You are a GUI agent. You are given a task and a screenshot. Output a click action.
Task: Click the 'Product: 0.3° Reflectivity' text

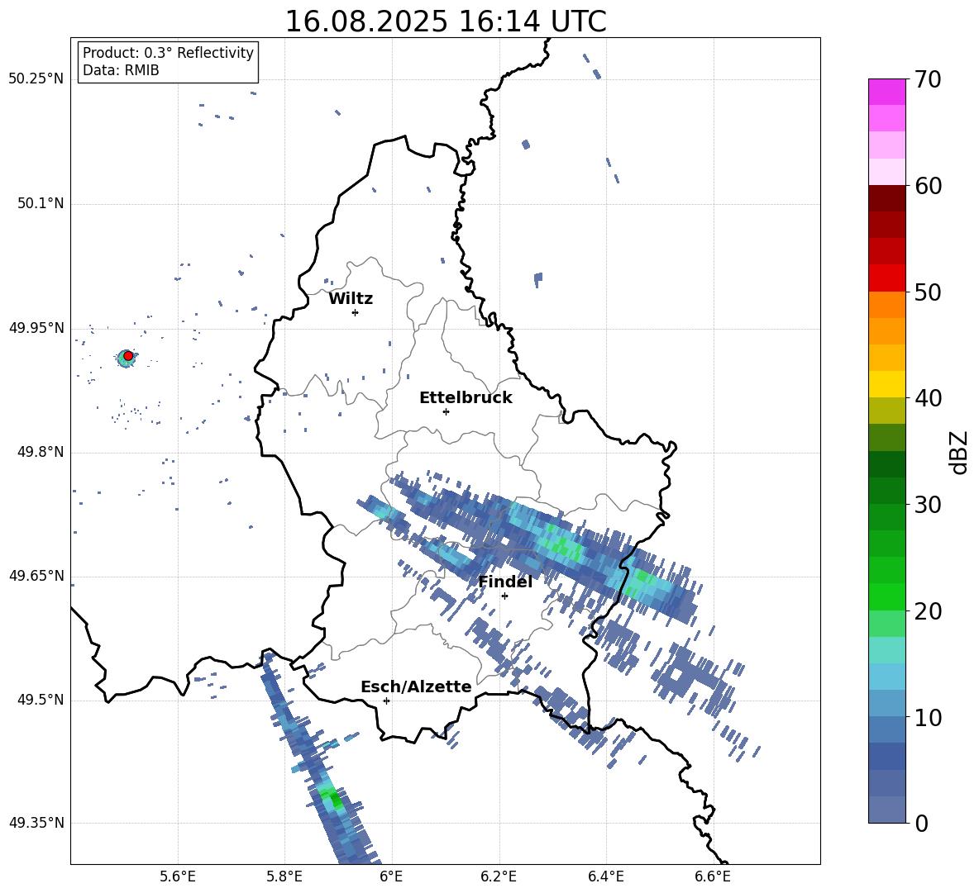tap(168, 52)
